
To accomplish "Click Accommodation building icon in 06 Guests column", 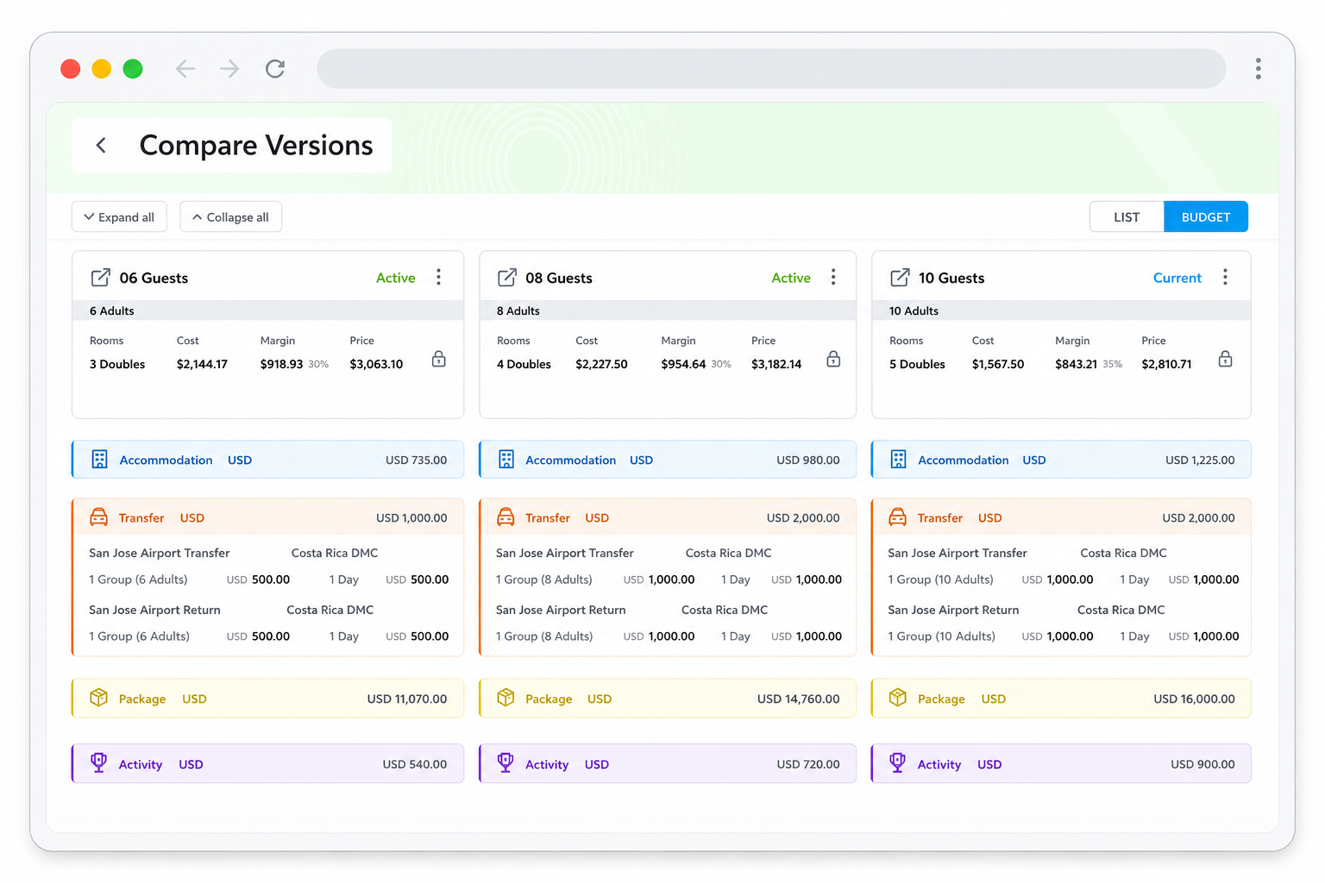I will tap(99, 460).
